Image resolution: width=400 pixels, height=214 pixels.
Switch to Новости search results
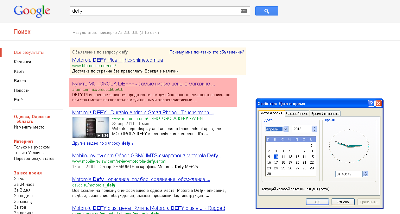pyautogui.click(x=22, y=91)
